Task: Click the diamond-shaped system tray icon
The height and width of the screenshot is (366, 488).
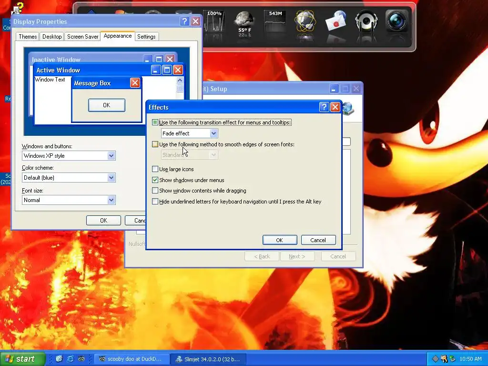Action: pyautogui.click(x=436, y=359)
